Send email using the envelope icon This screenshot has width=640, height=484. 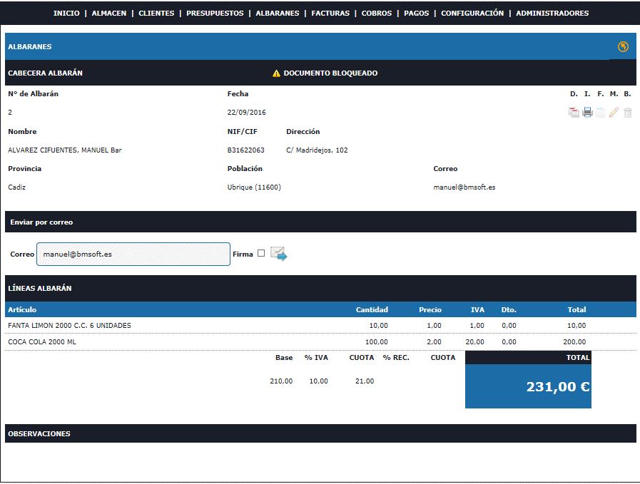278,254
